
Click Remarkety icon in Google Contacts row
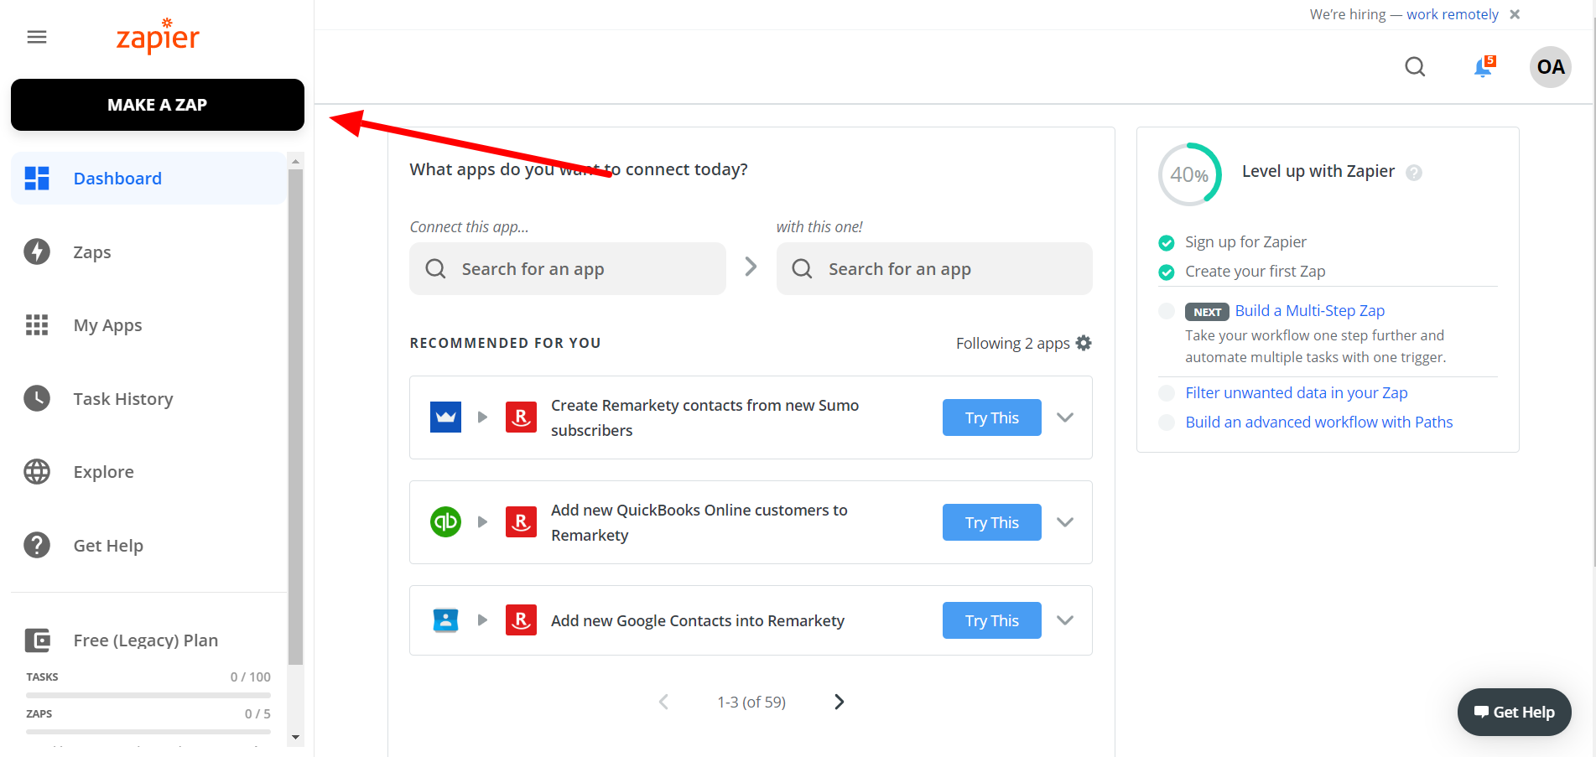pyautogui.click(x=521, y=620)
